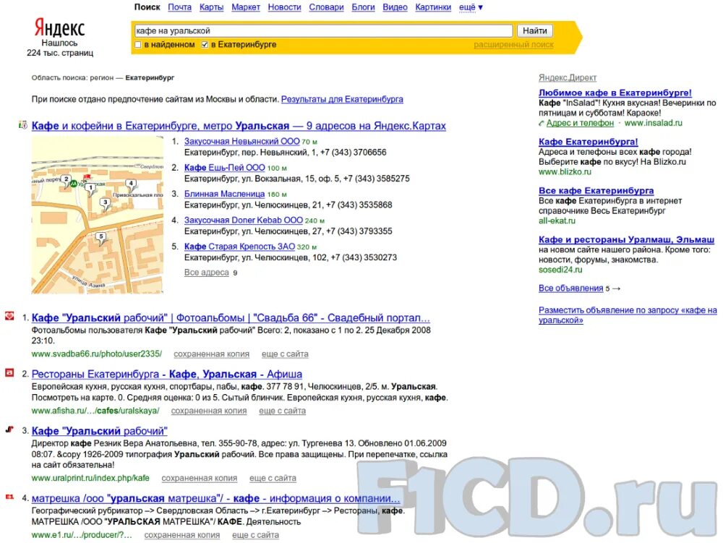723x543 pixels.
Task: Click the Все адреса link
Action: (x=207, y=273)
